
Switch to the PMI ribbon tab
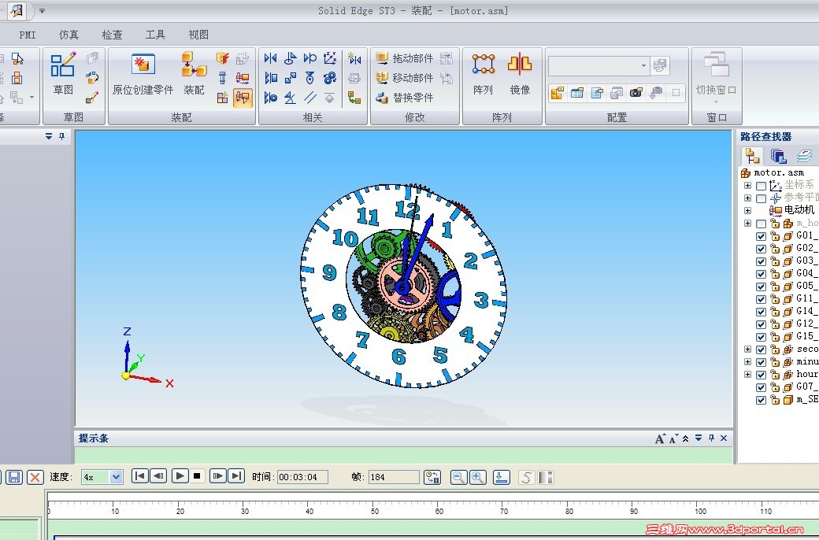pos(28,35)
